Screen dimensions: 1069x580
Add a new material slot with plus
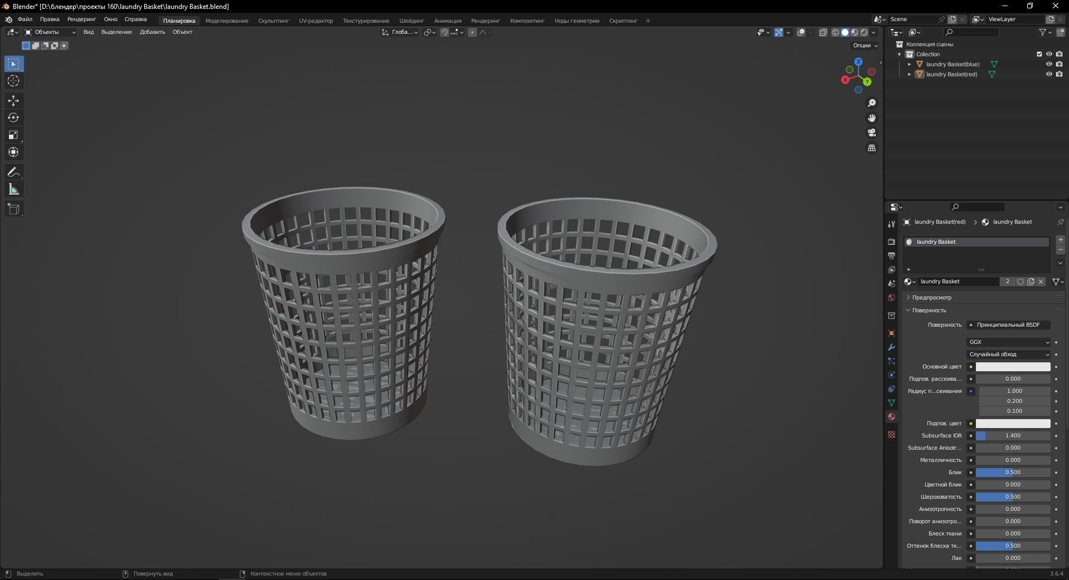point(1060,240)
